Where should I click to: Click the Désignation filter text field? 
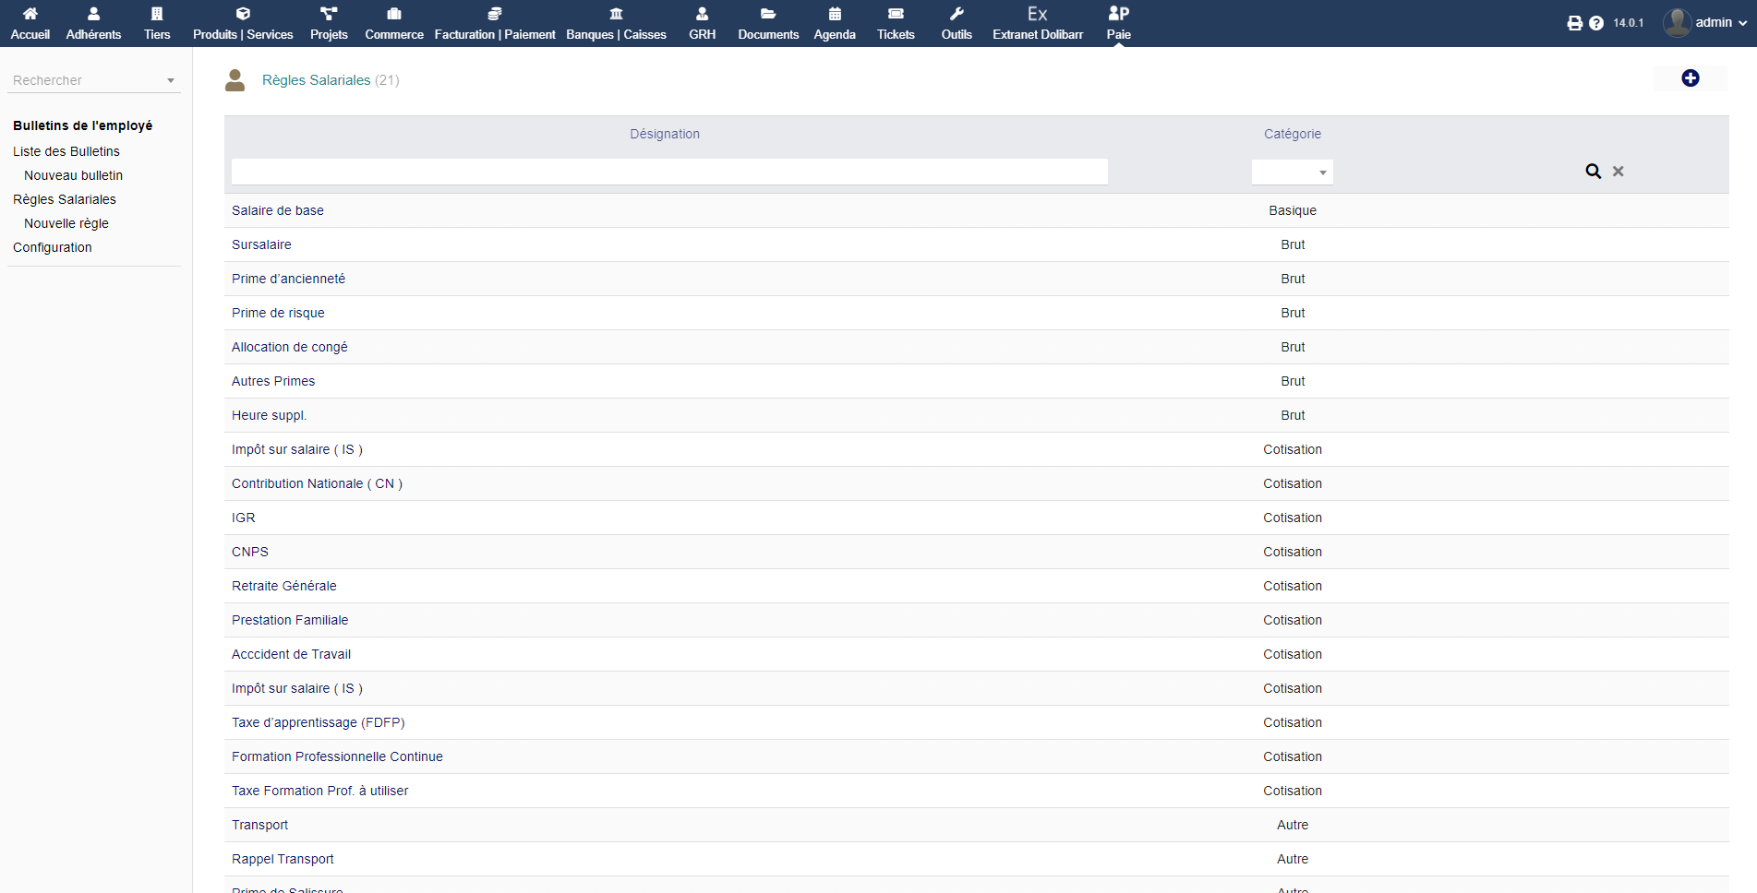tap(669, 172)
